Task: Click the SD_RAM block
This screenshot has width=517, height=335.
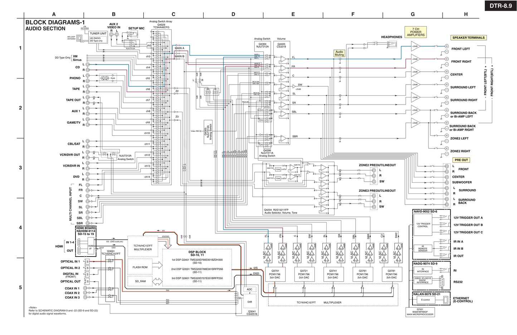Action: [140, 281]
